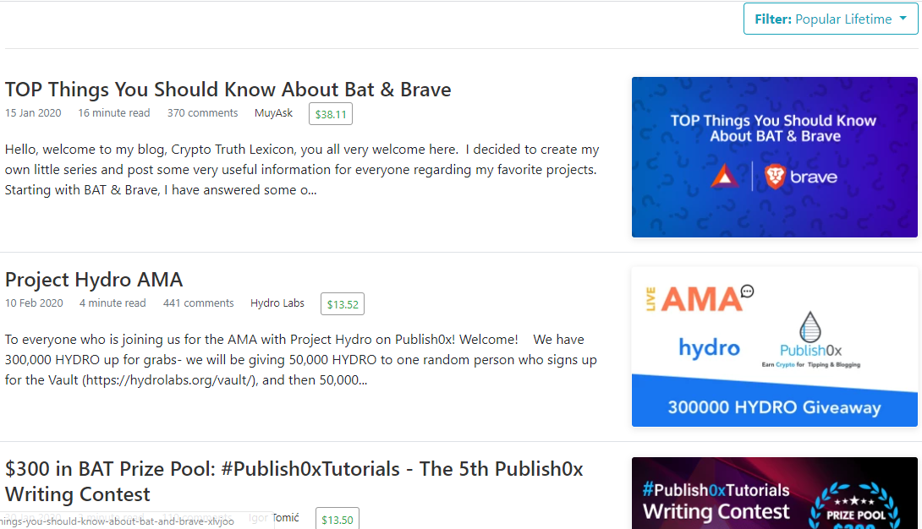Open the BAT & Brave thumbnail image

point(775,157)
